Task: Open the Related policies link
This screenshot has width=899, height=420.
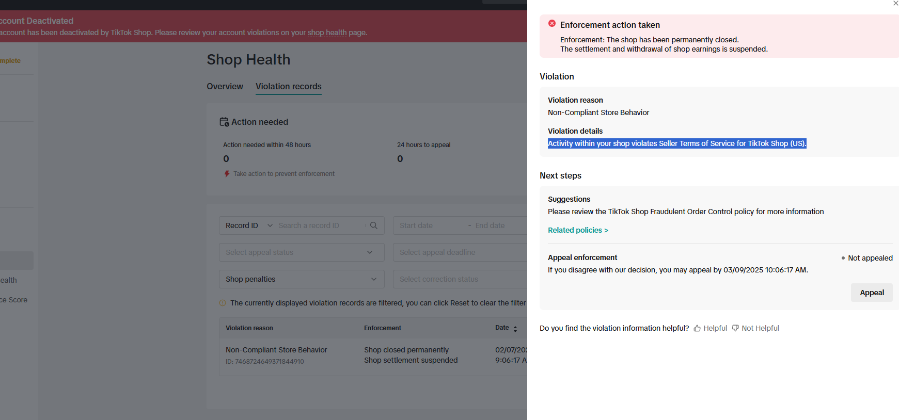Action: (x=578, y=230)
